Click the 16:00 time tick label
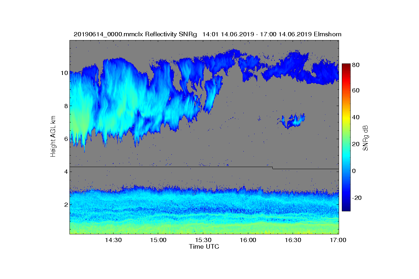Viewport: 419px width, 279px height. [x=248, y=240]
